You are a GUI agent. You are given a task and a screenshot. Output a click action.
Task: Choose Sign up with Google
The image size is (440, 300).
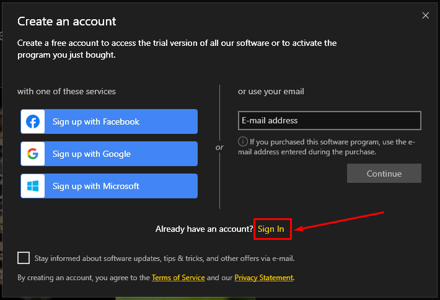point(109,154)
